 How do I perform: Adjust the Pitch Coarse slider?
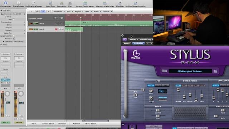[x=158, y=110]
